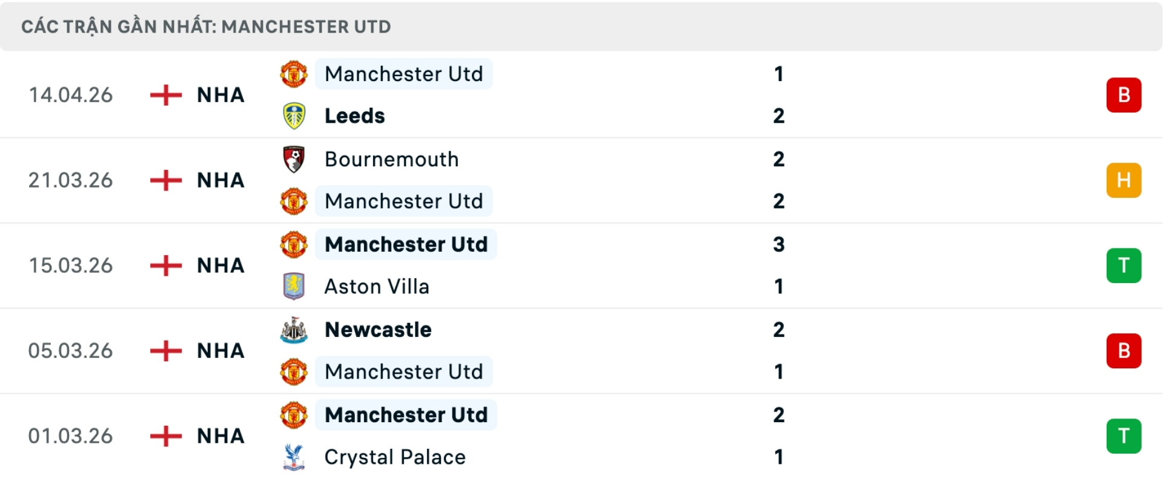Click the Leeds club crest icon
Viewport: 1163px width, 479px height.
coord(294,116)
